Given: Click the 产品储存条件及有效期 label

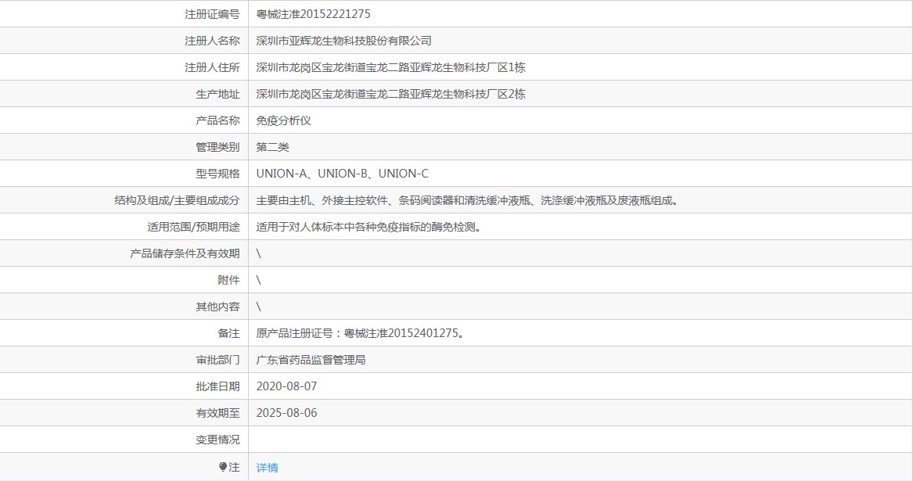Looking at the screenshot, I should click(x=185, y=253).
